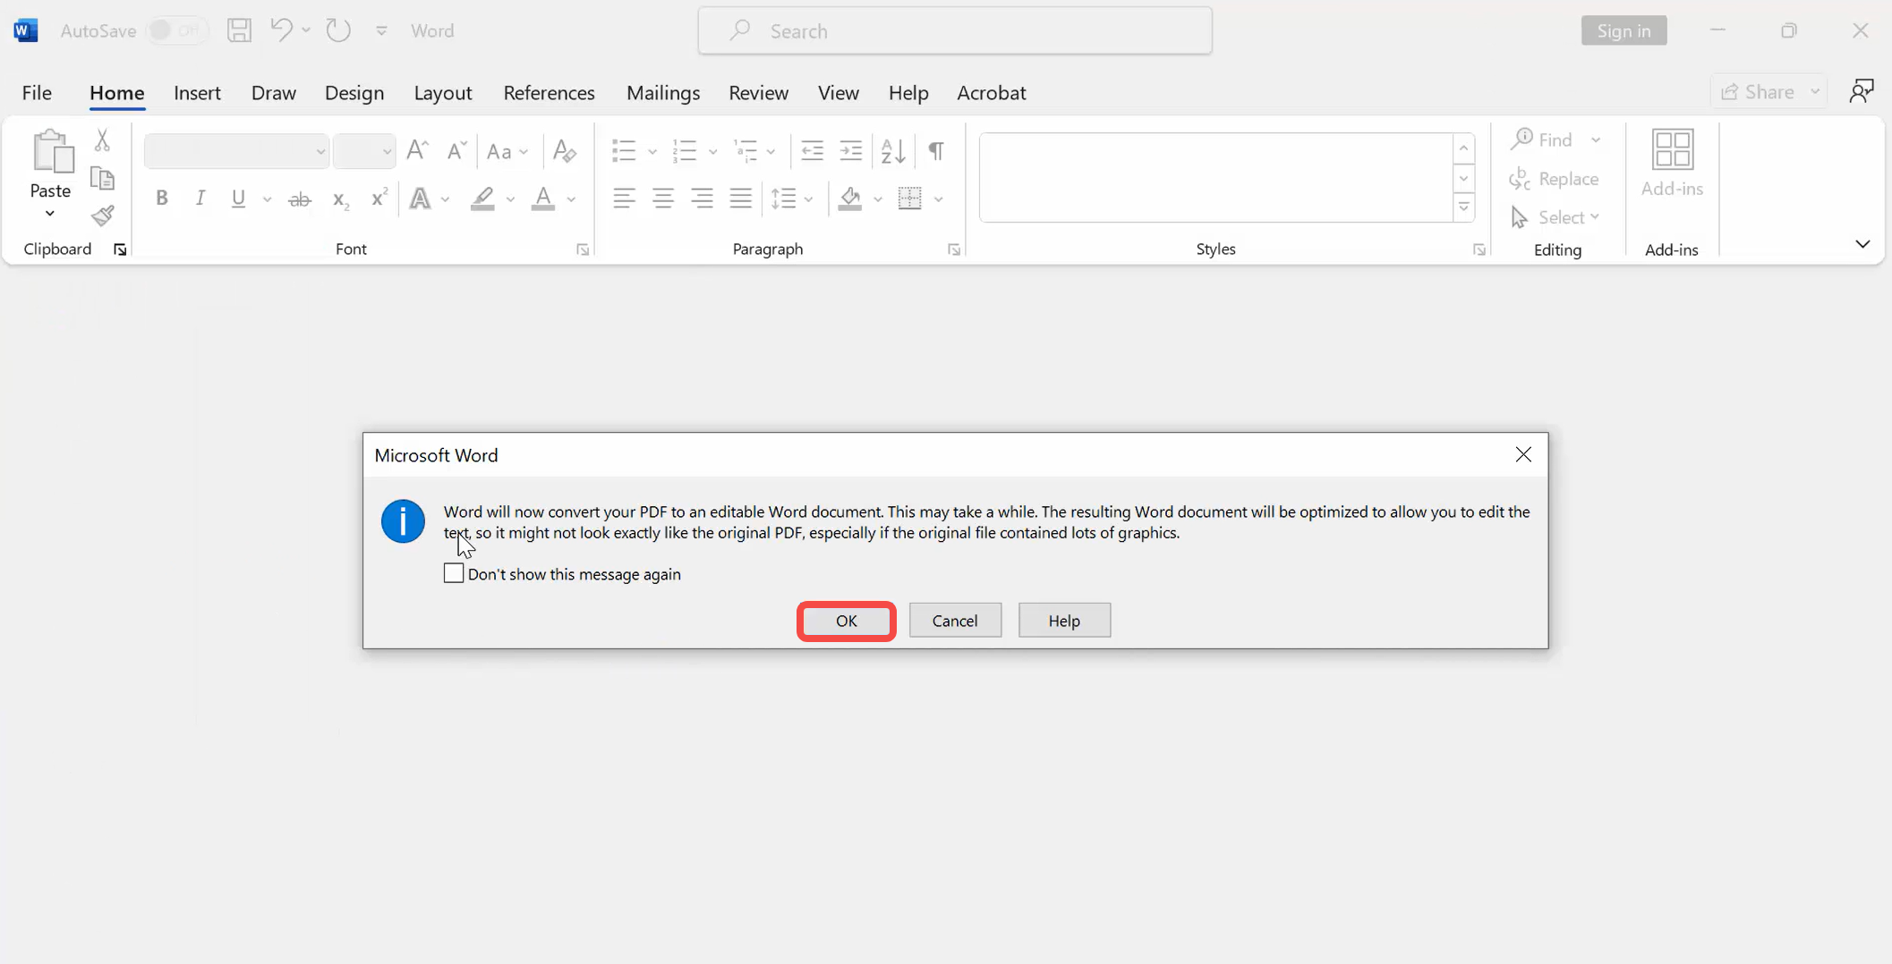
Task: Open the font size dropdown
Action: pyautogui.click(x=387, y=151)
